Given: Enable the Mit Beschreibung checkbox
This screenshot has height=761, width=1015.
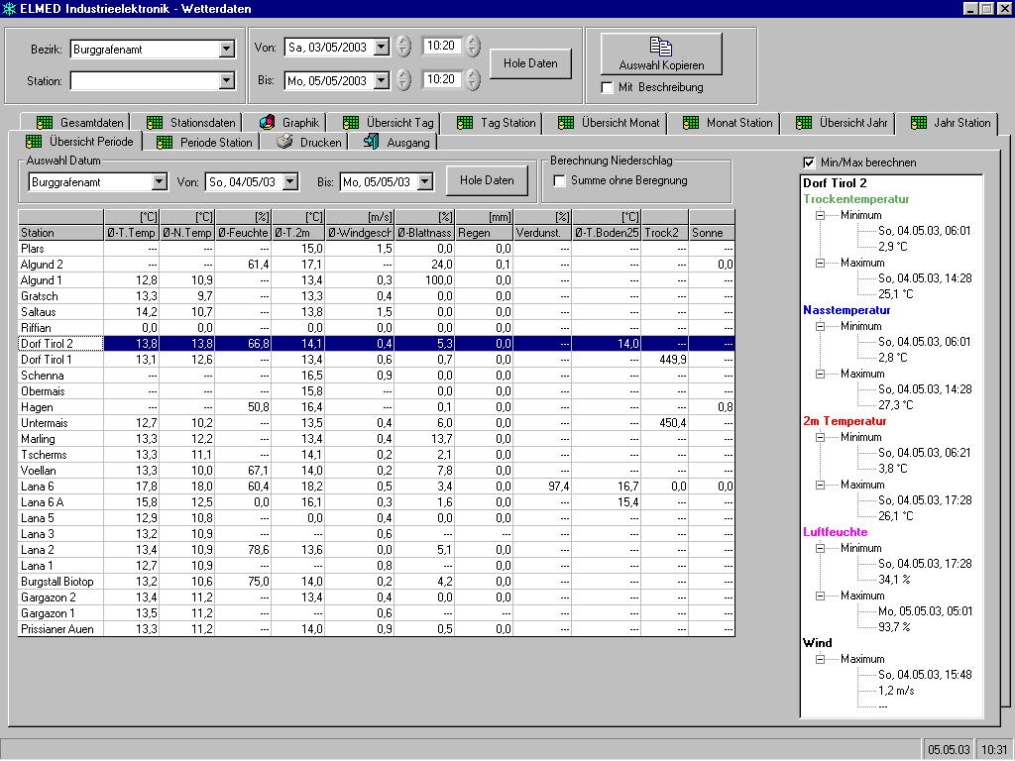Looking at the screenshot, I should [608, 87].
